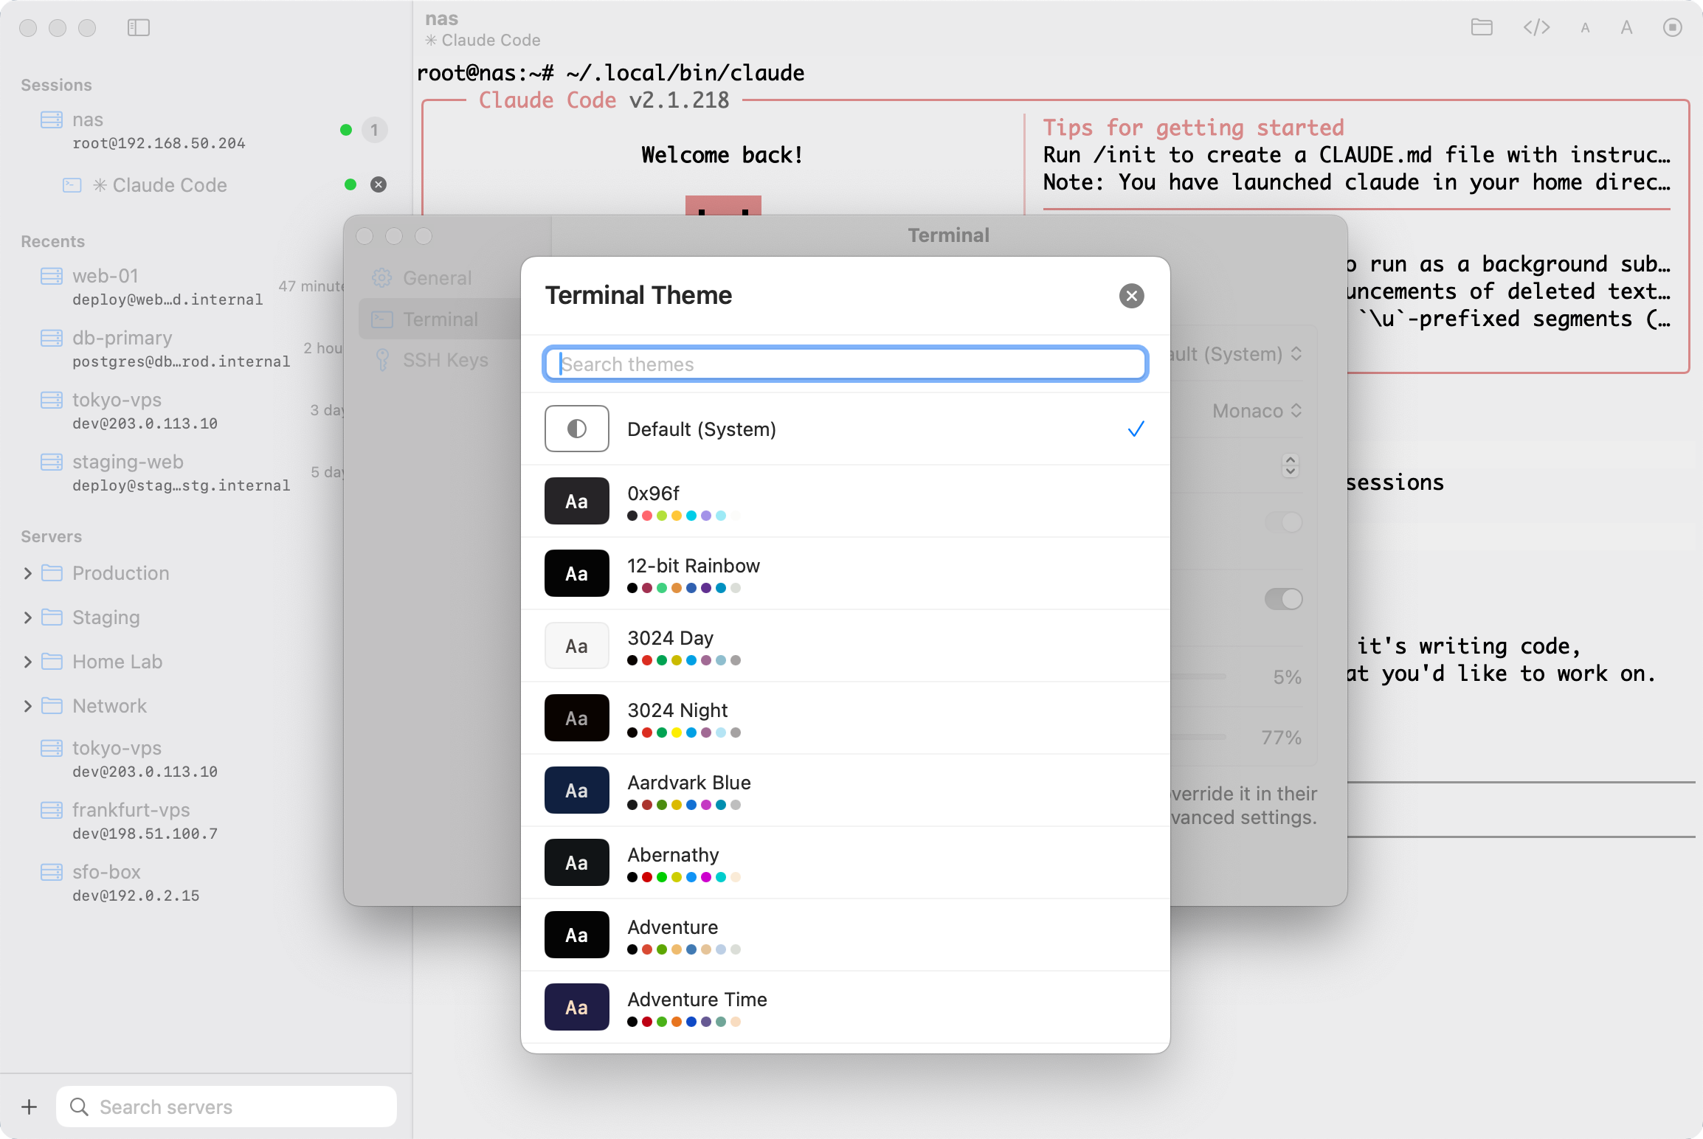This screenshot has height=1139, width=1703.
Task: Choose the 12-bit Rainbow theme
Action: pos(846,573)
